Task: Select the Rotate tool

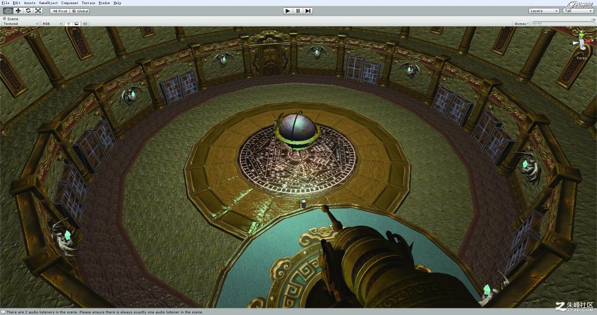Action: tap(28, 11)
